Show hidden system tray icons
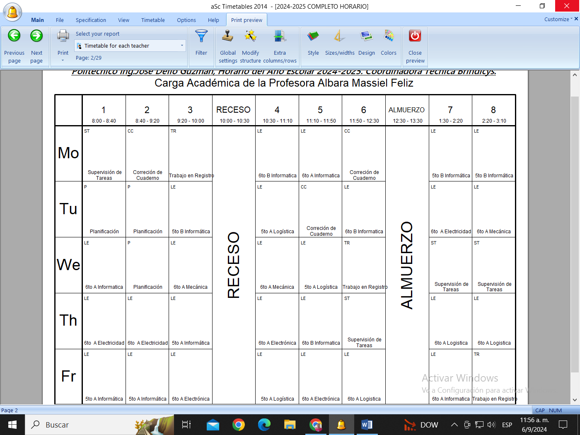This screenshot has height=435, width=580. 454,425
